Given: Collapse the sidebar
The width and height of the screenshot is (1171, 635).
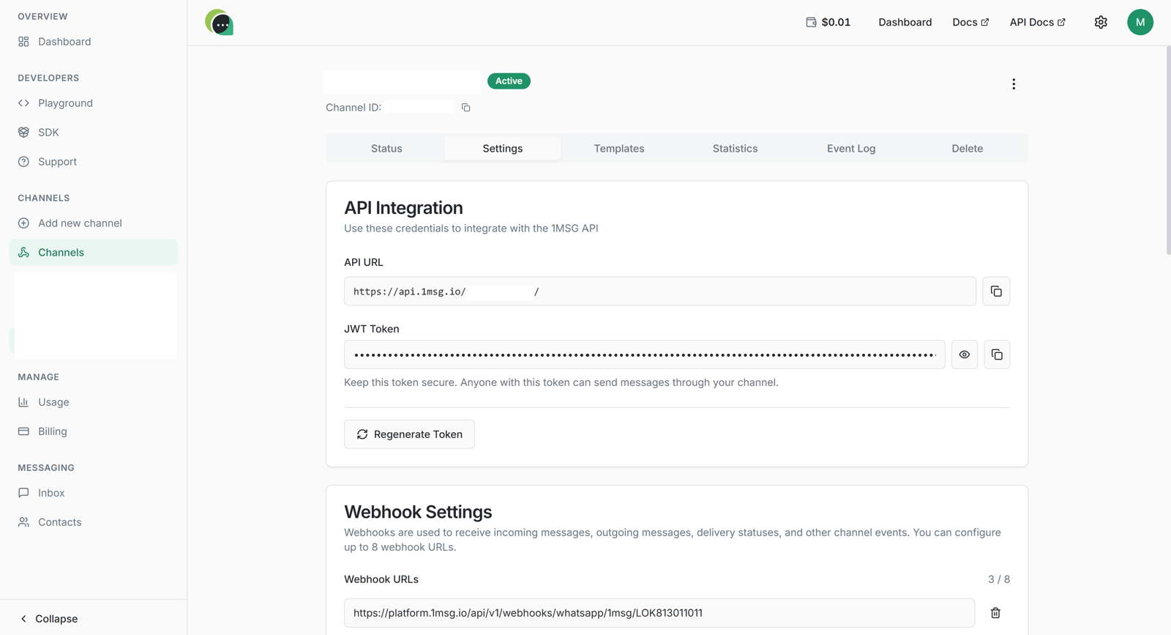Looking at the screenshot, I should (48, 619).
